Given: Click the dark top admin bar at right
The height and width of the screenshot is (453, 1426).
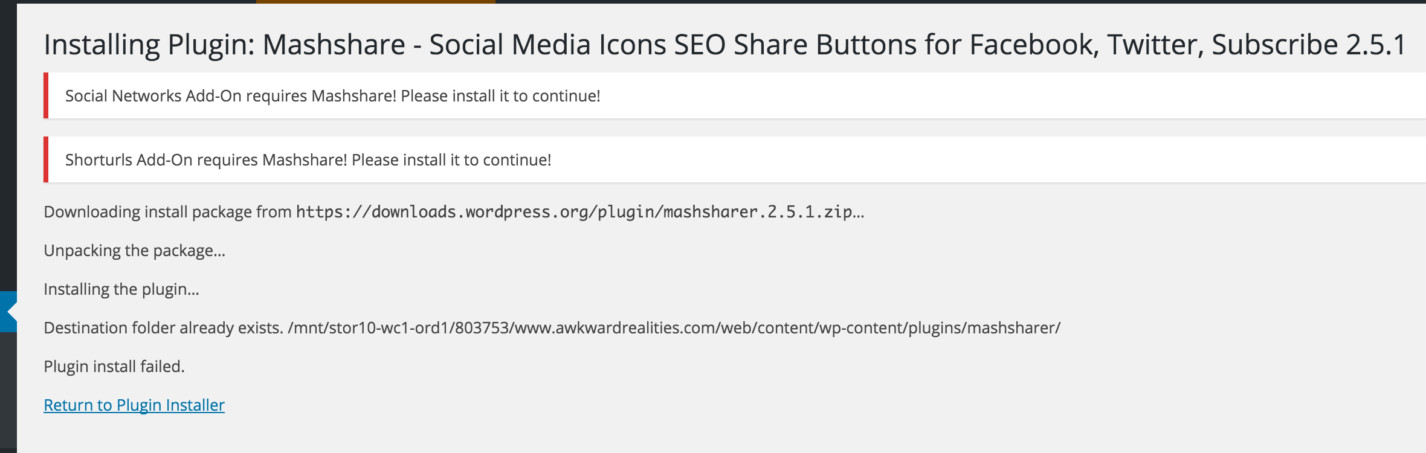Looking at the screenshot, I should (961, 2).
